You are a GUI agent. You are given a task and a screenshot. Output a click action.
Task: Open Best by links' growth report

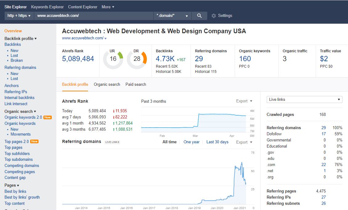point(22,197)
